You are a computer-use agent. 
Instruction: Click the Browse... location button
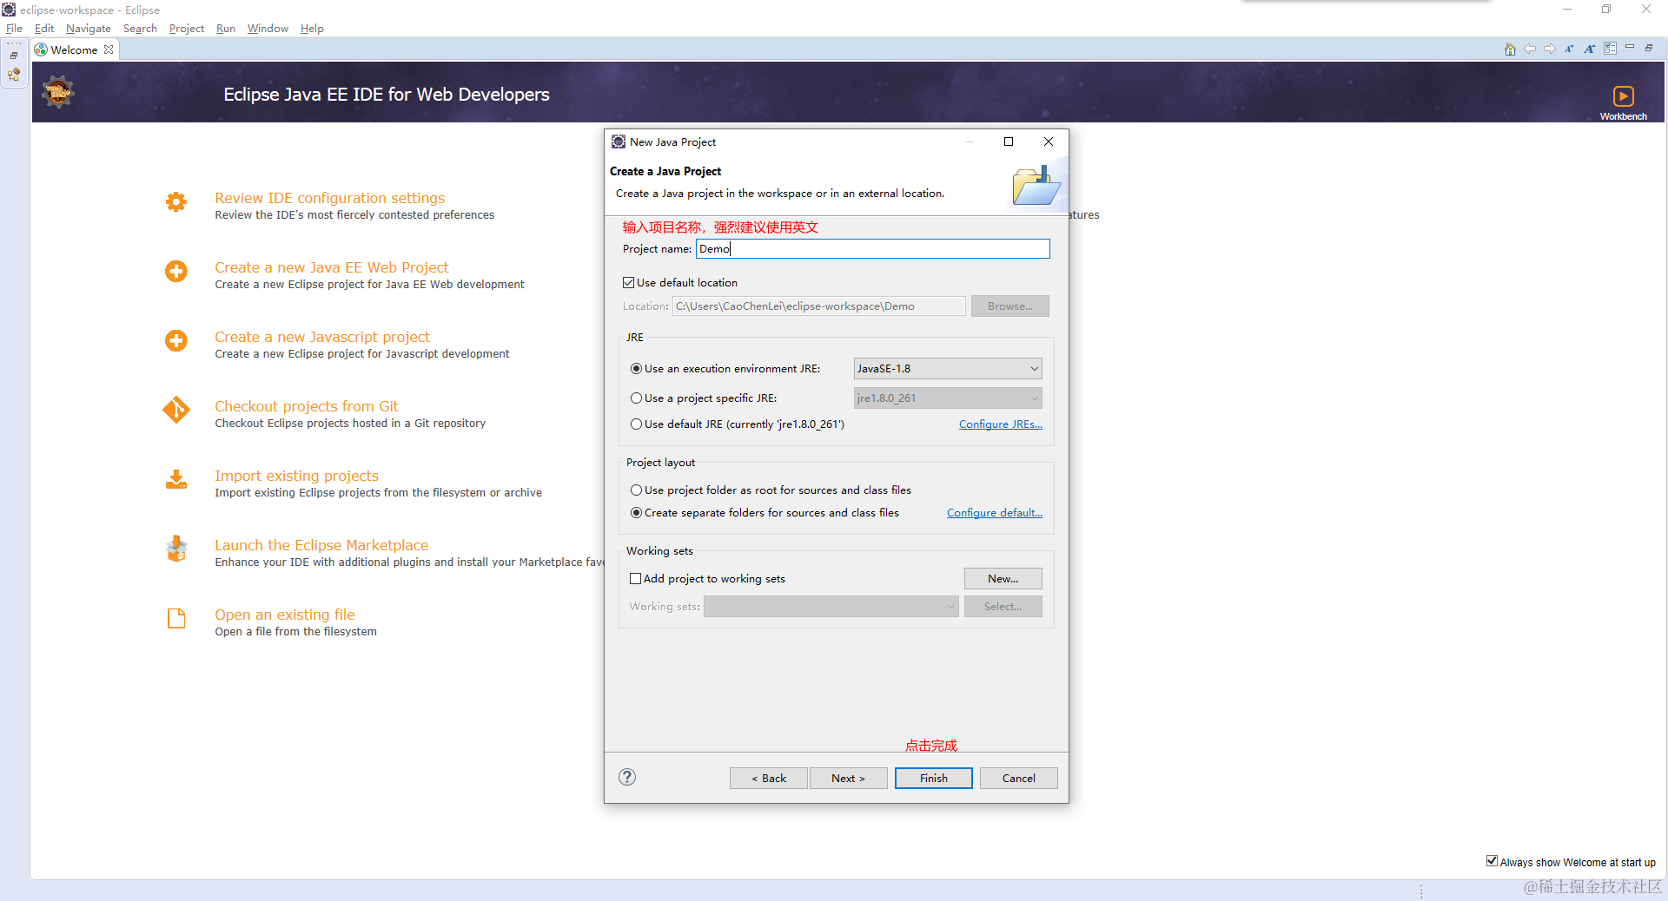(x=1009, y=306)
